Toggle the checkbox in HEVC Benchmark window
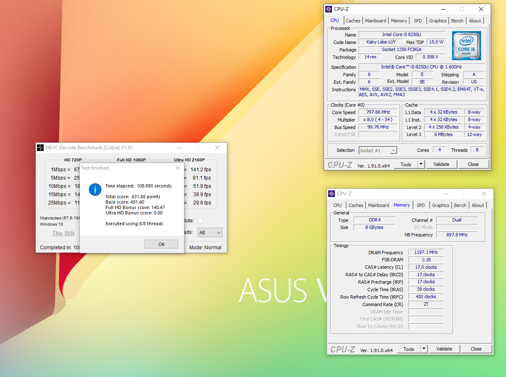The width and height of the screenshot is (506, 377). click(201, 221)
